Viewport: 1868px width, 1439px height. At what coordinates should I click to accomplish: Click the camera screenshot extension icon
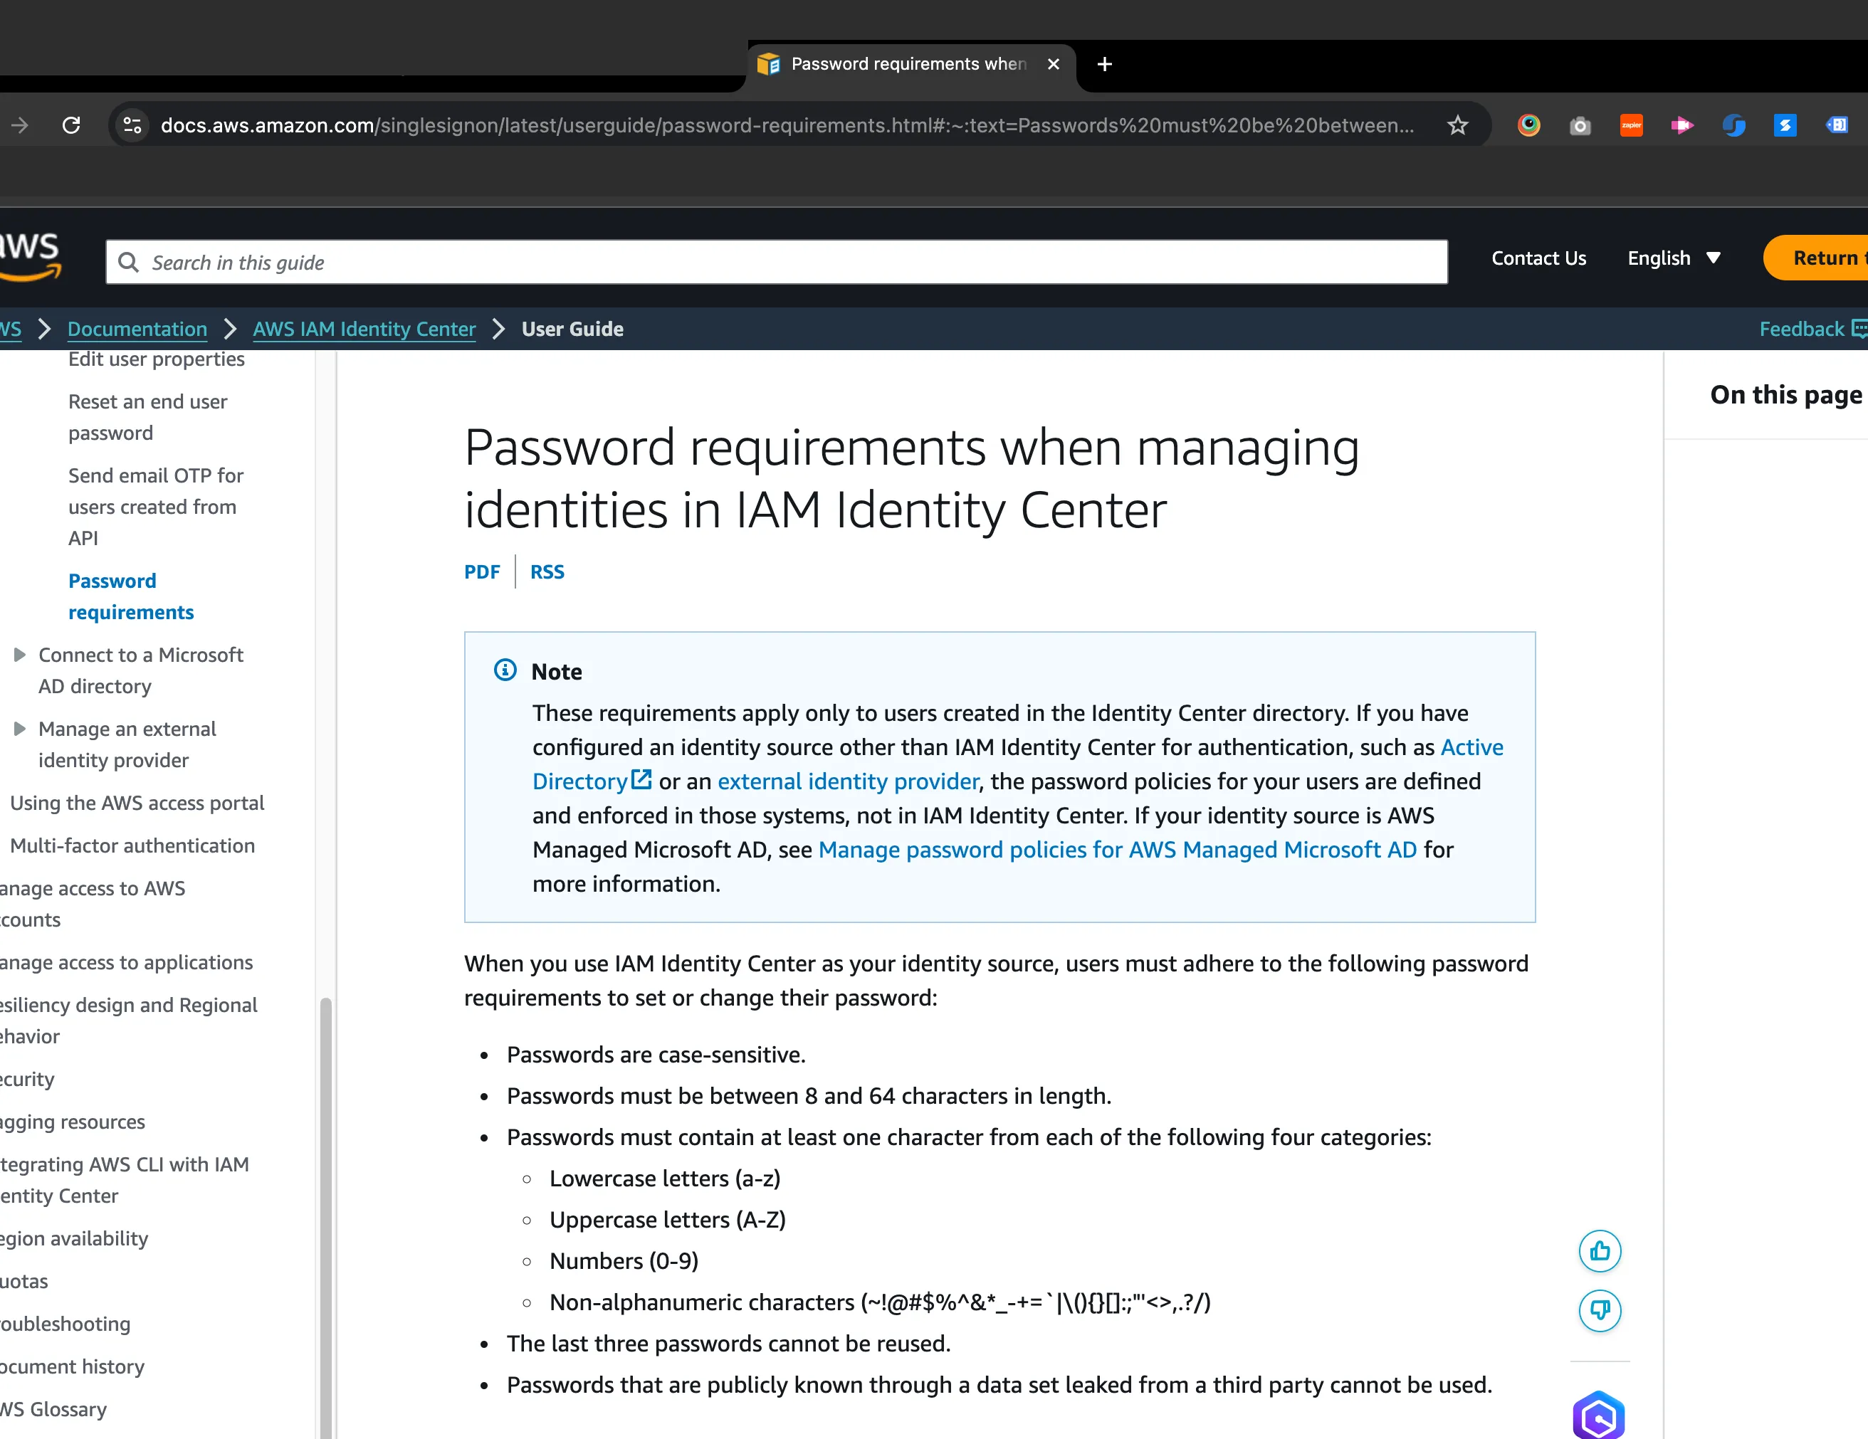[1580, 125]
